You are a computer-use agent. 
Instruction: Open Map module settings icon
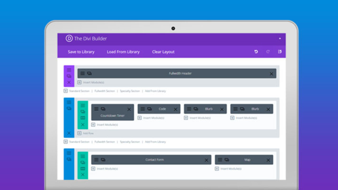(220, 160)
